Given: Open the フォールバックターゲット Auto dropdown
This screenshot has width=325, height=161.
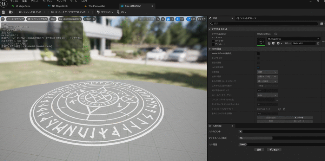Looking at the screenshot, I should point(268,95).
